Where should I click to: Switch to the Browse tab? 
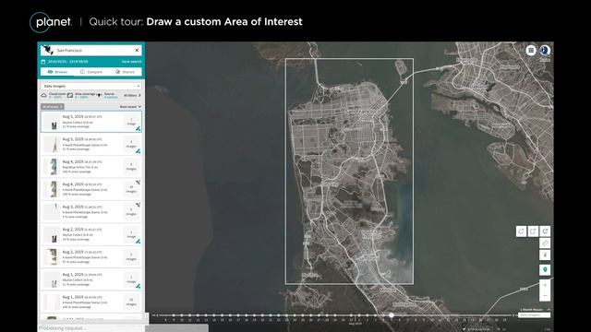[57, 72]
